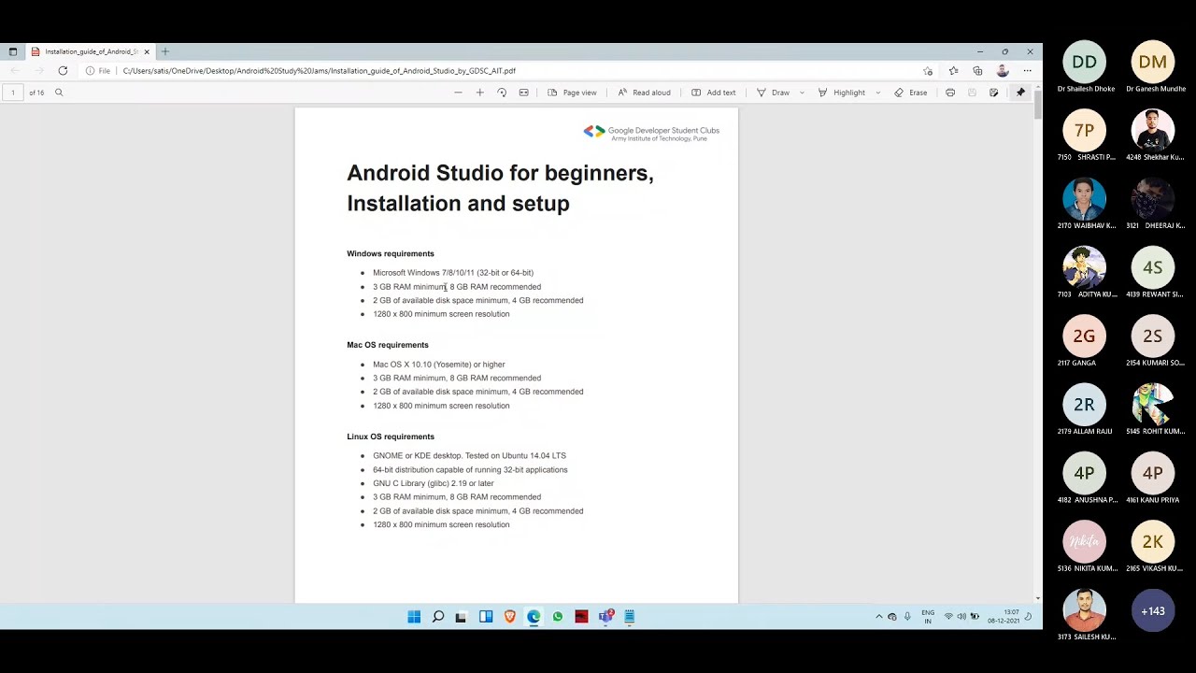Open taskbar Search

437,617
